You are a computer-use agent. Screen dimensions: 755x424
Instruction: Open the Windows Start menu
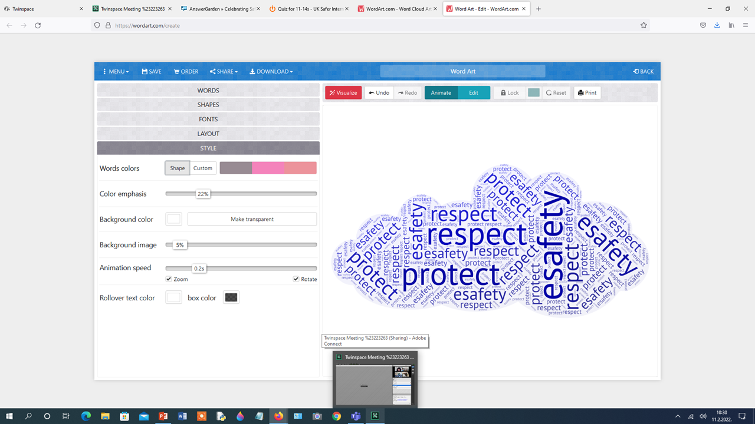(9, 416)
